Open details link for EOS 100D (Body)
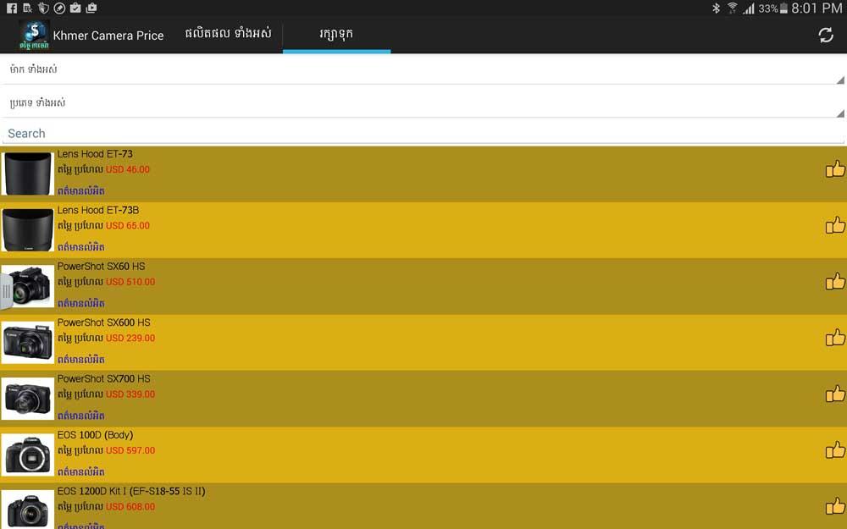Image resolution: width=847 pixels, height=529 pixels. click(x=81, y=471)
